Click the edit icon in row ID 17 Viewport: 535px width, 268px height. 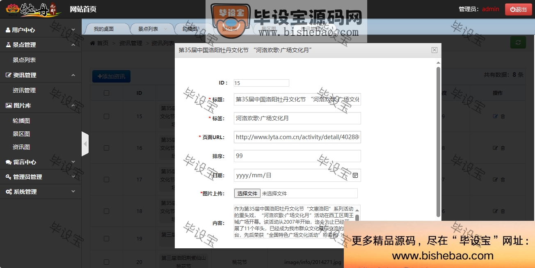pos(495,180)
